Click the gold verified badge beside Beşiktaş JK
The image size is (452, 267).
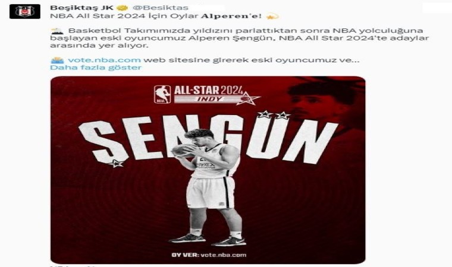123,8
